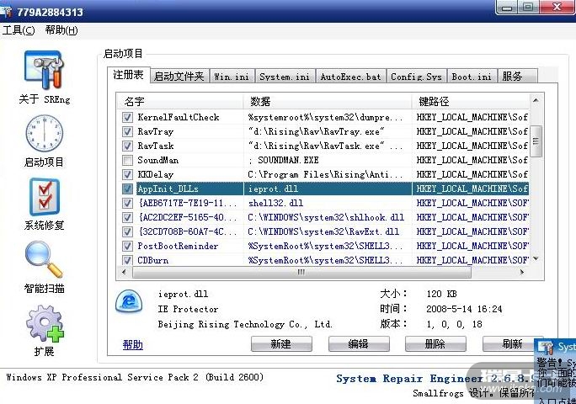The width and height of the screenshot is (576, 404).
Task: Click the horizontal scroll right arrow
Action: (x=521, y=272)
